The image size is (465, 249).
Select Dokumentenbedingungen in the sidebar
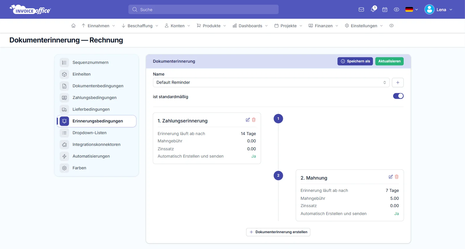click(97, 86)
